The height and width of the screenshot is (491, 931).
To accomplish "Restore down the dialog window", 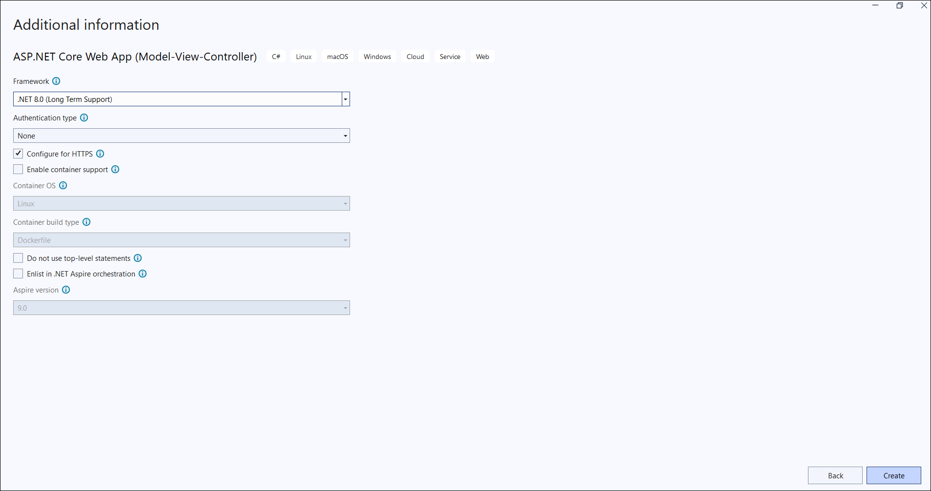I will coord(900,5).
